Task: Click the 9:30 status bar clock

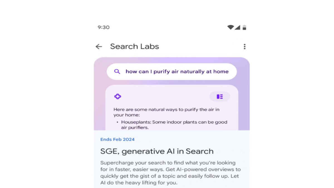Action: tap(104, 27)
